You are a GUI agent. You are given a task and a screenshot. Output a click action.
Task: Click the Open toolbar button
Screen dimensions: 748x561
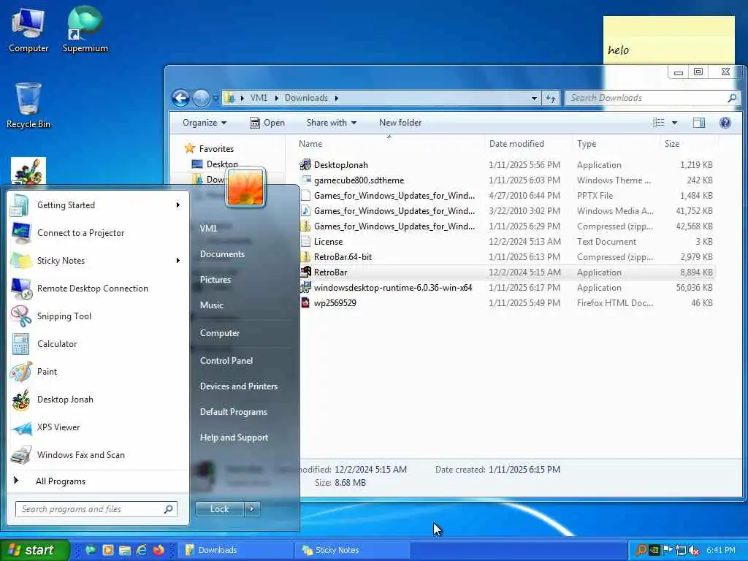(267, 123)
